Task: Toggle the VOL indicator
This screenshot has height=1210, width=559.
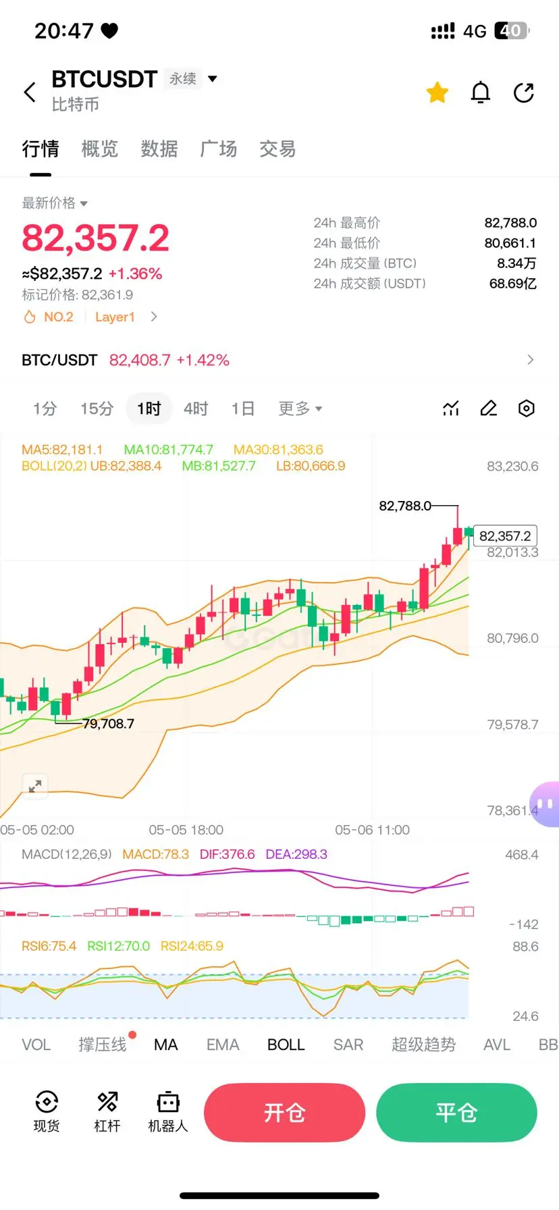Action: point(36,1045)
